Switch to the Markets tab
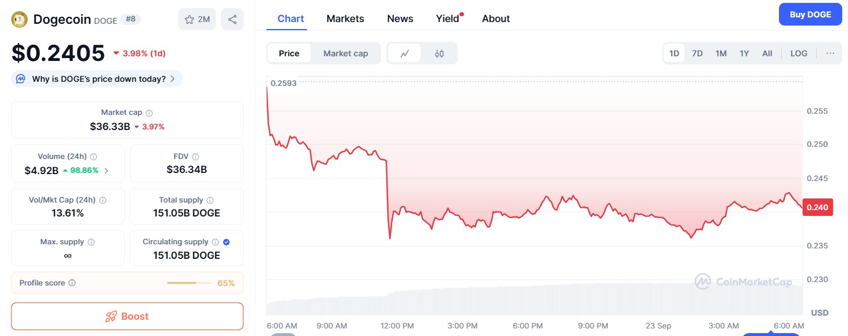The width and height of the screenshot is (848, 336). tap(345, 19)
